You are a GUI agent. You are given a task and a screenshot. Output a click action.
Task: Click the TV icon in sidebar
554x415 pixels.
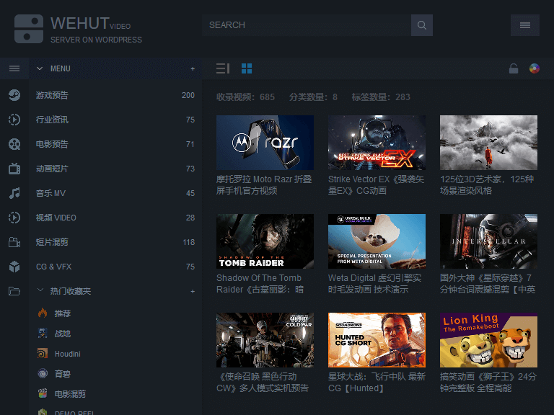click(14, 169)
